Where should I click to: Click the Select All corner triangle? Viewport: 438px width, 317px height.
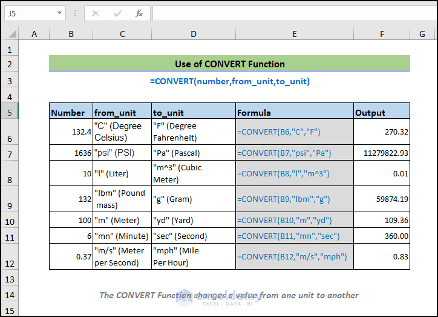[x=12, y=34]
